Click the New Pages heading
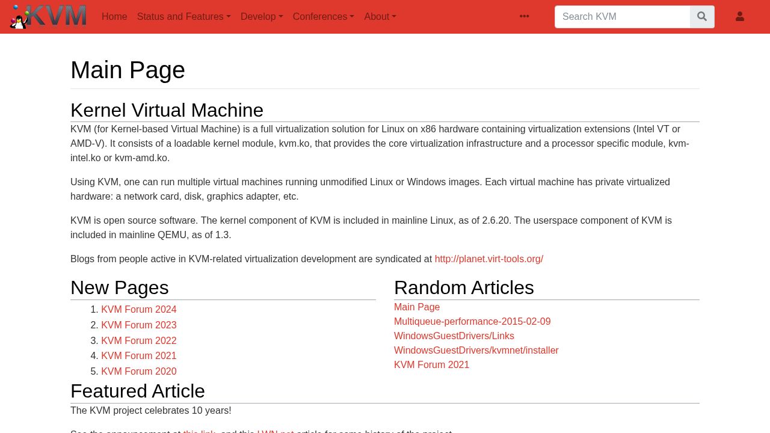This screenshot has width=770, height=433. pos(120,288)
